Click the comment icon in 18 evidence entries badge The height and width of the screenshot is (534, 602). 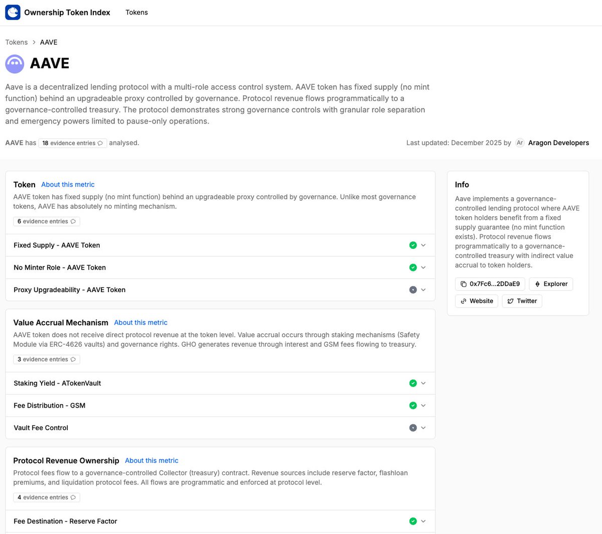pos(100,143)
